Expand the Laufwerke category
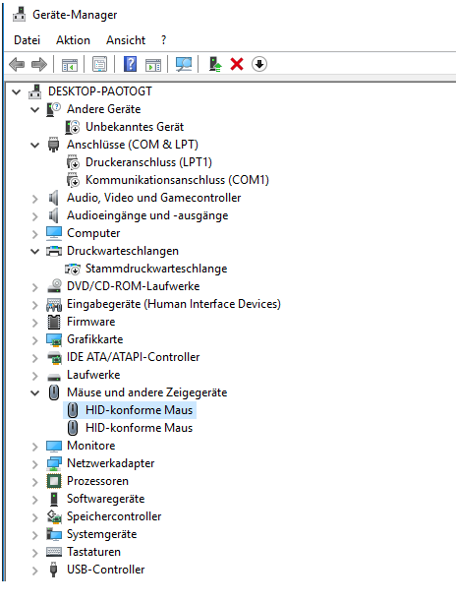Screen dimensions: 456x602 click(x=35, y=376)
